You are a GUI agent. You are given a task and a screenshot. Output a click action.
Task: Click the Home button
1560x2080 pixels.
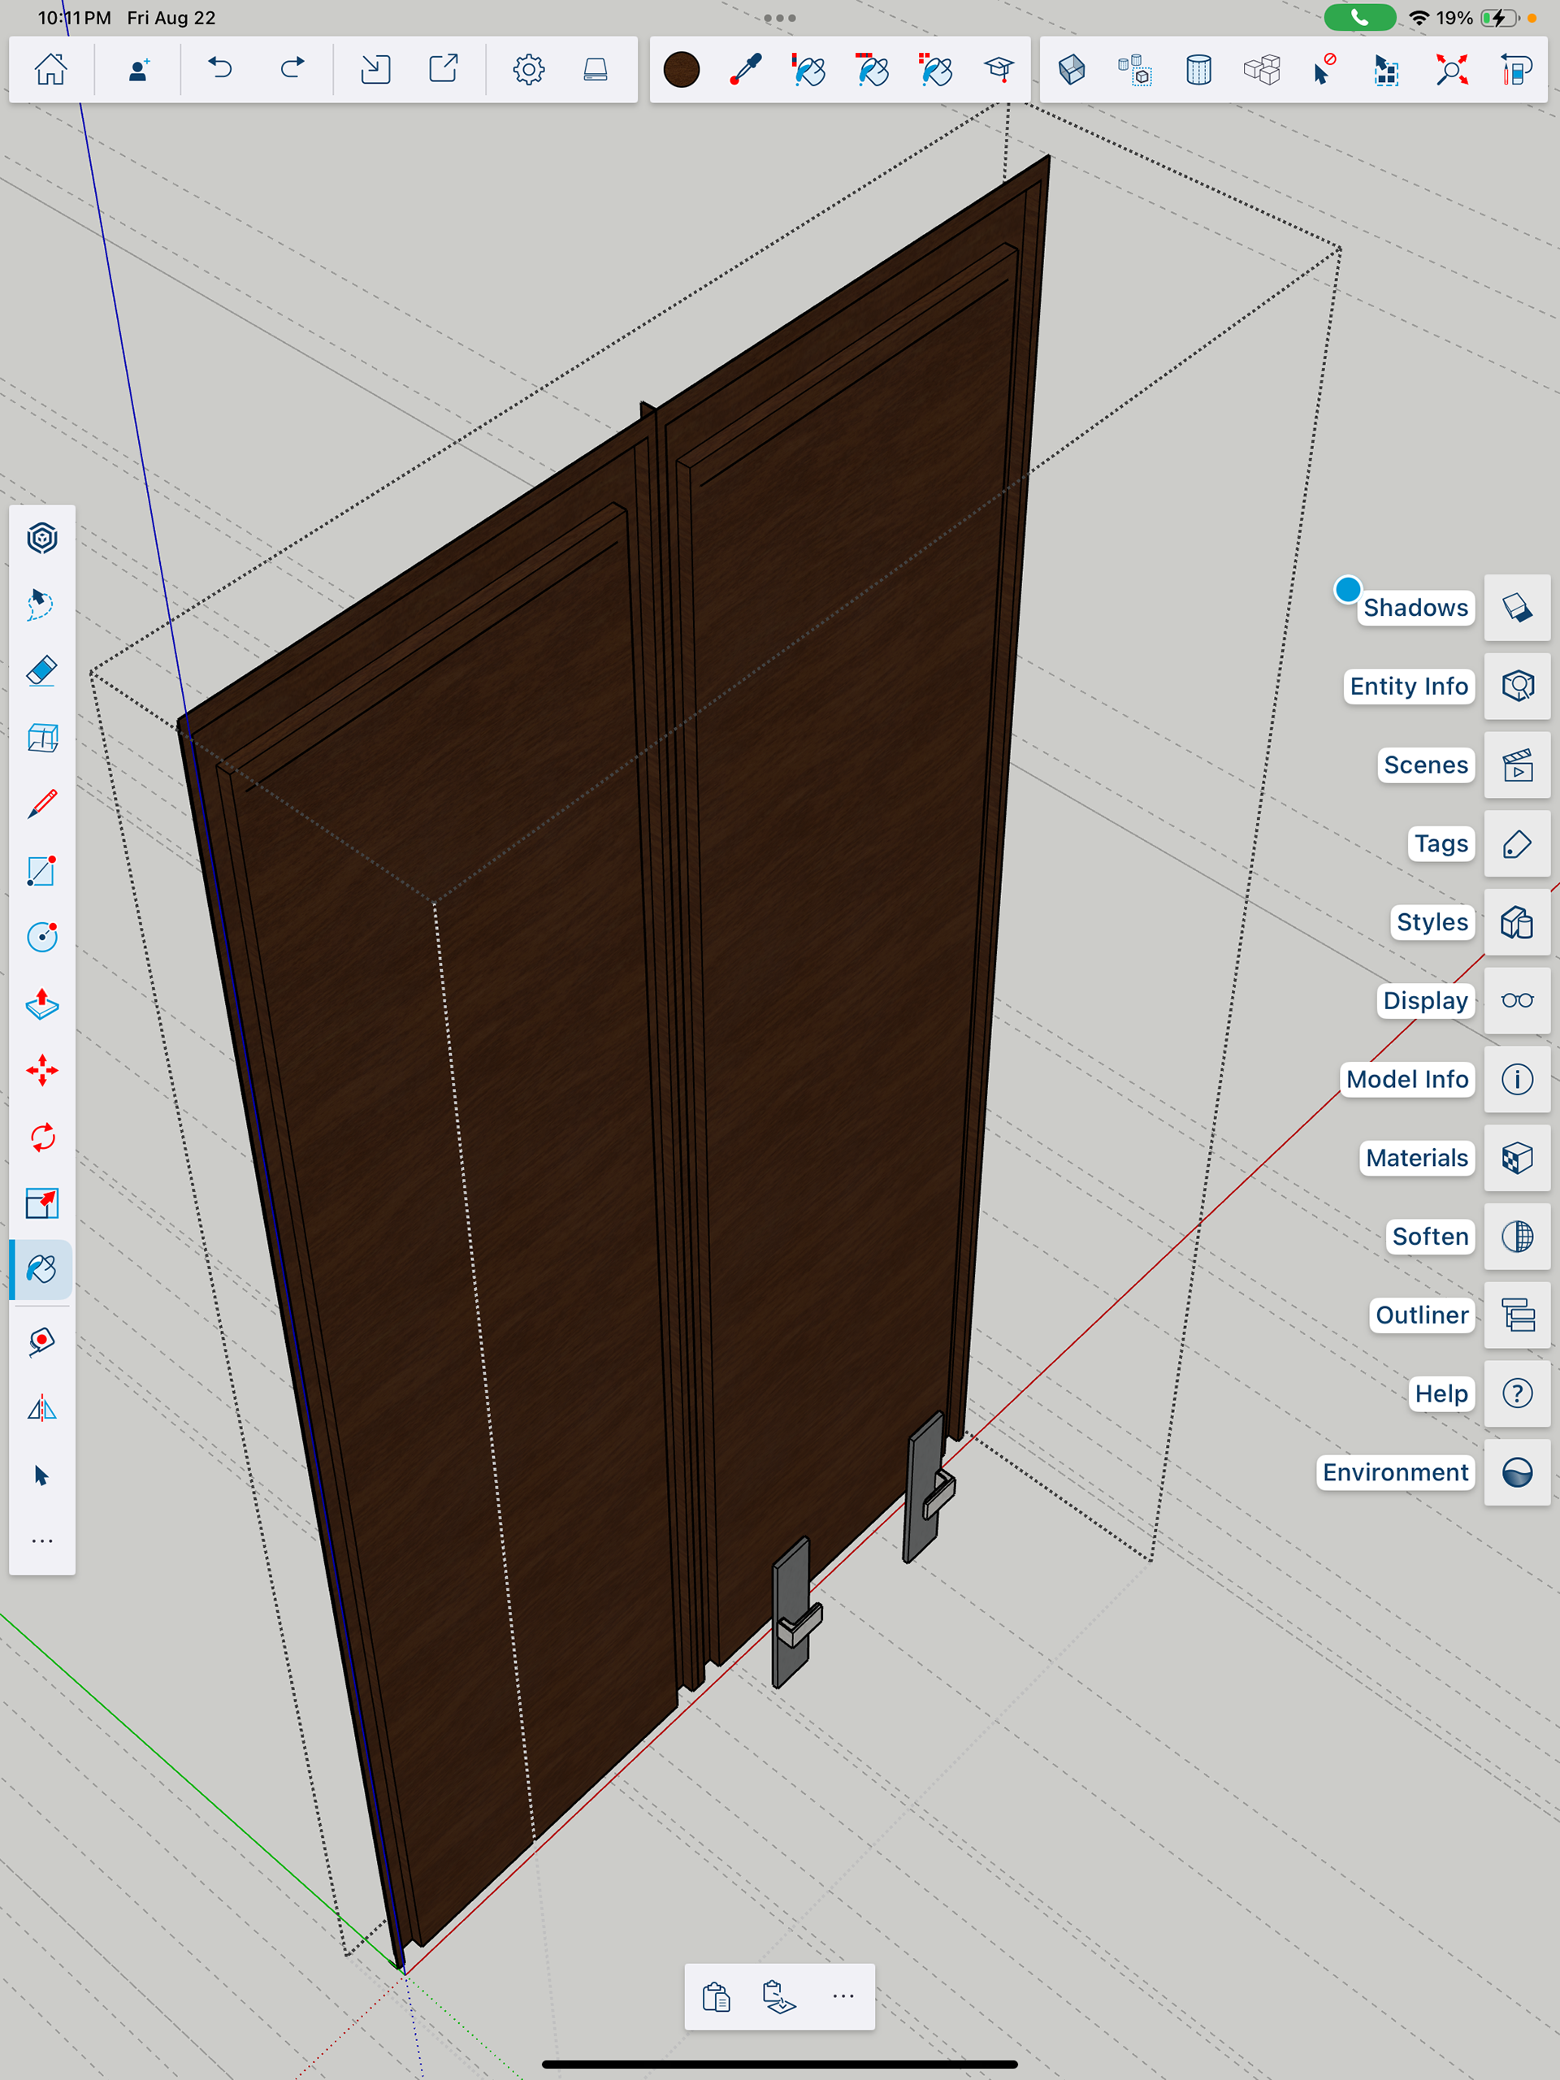click(50, 70)
